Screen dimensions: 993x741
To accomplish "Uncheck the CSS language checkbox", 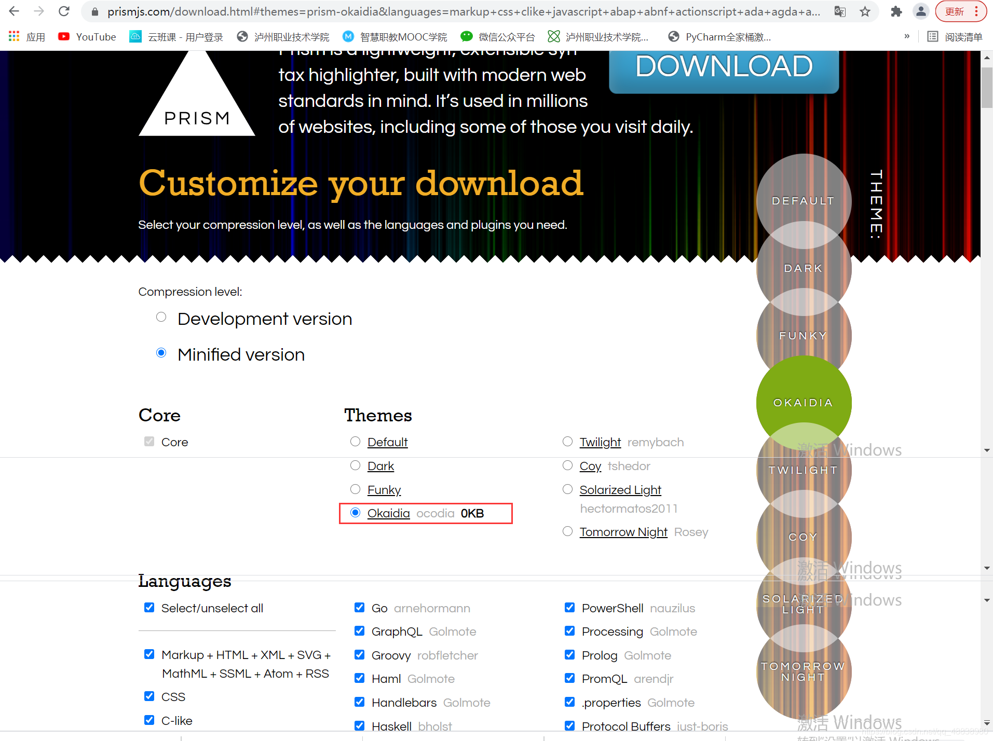I will 149,696.
